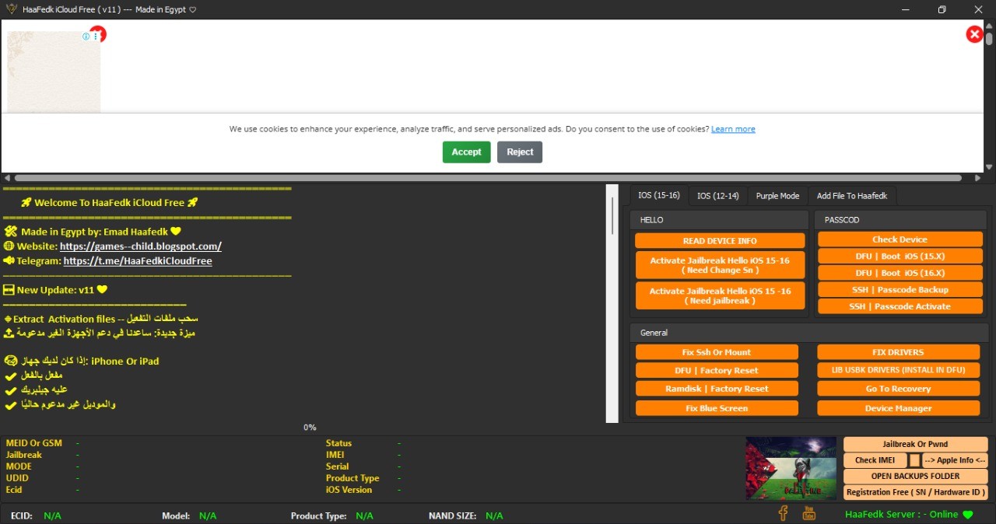This screenshot has height=524, width=996.
Task: Click the Check IMEI button
Action: 875,460
